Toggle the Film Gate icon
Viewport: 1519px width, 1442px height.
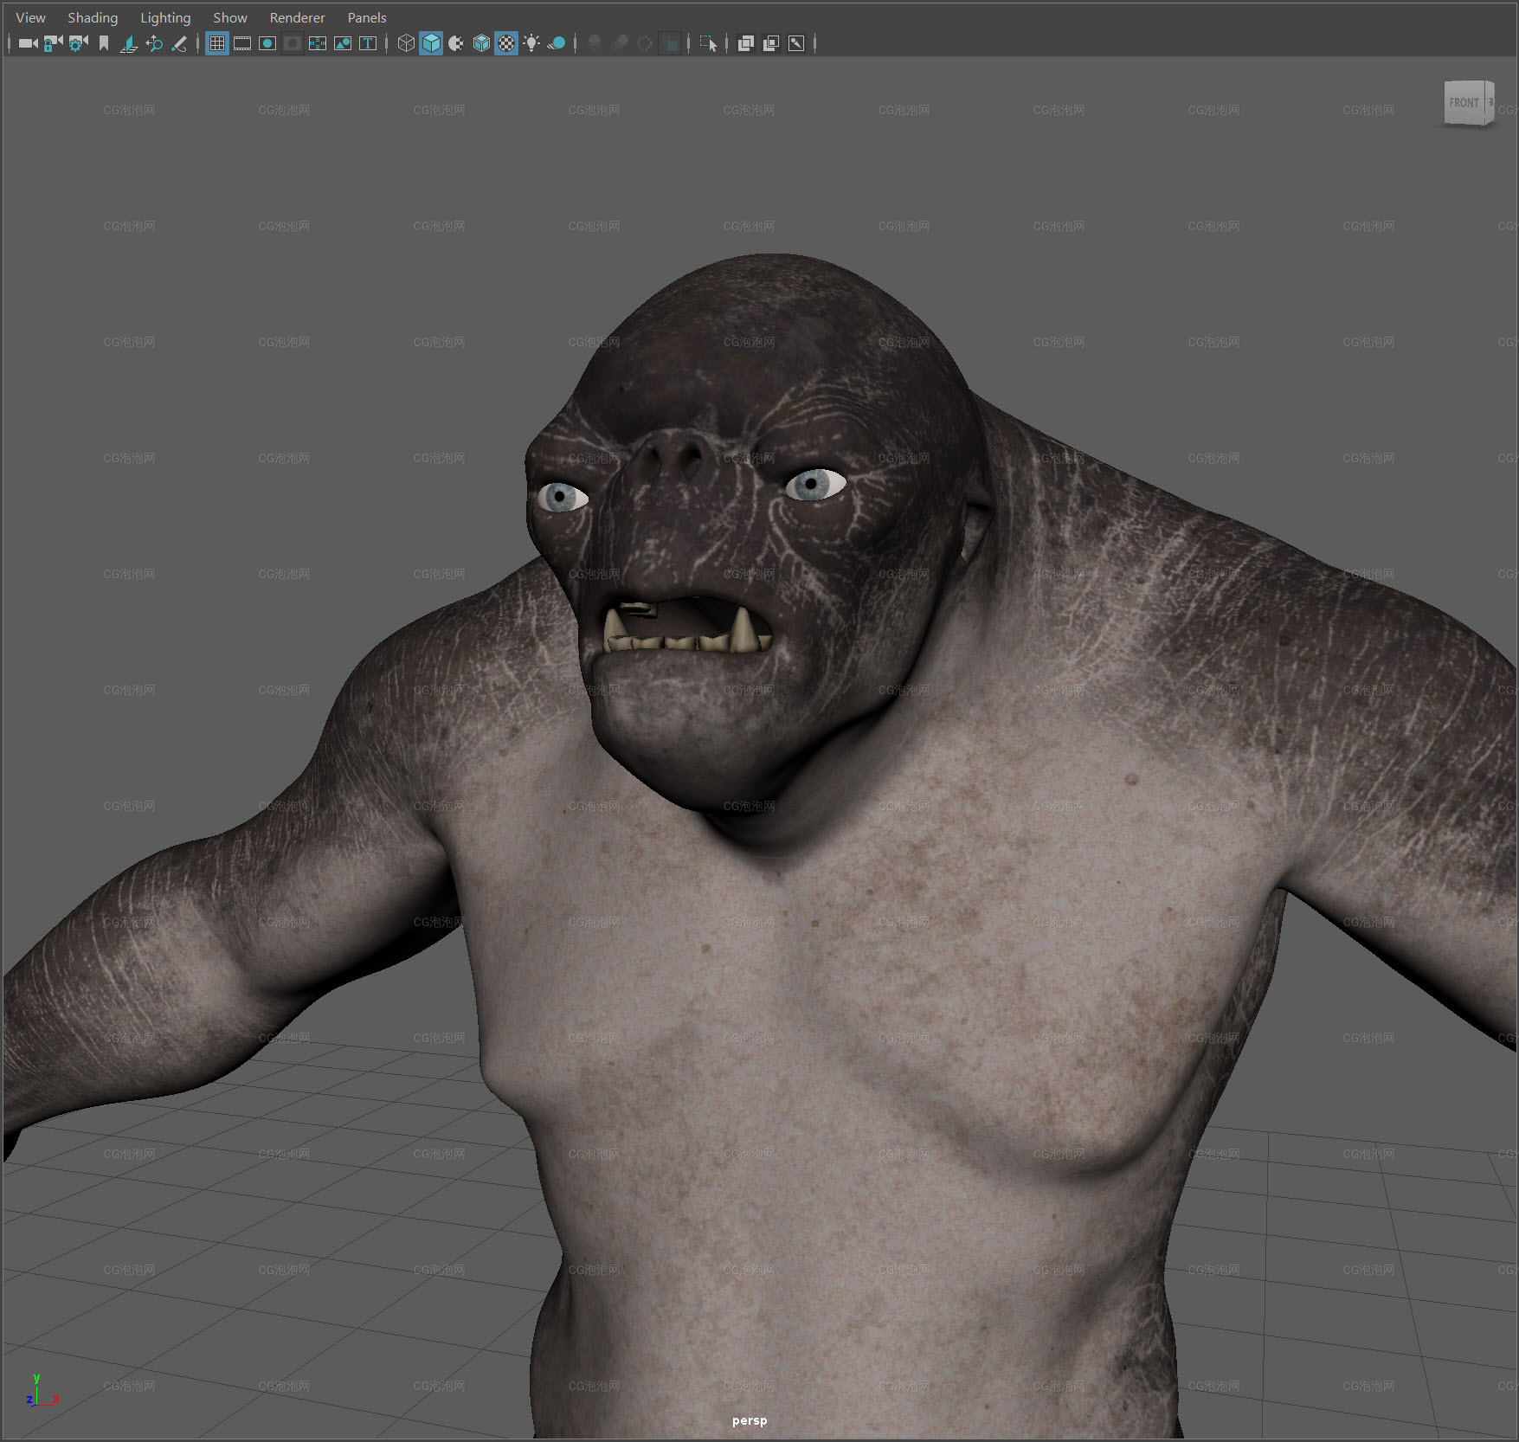[x=242, y=43]
